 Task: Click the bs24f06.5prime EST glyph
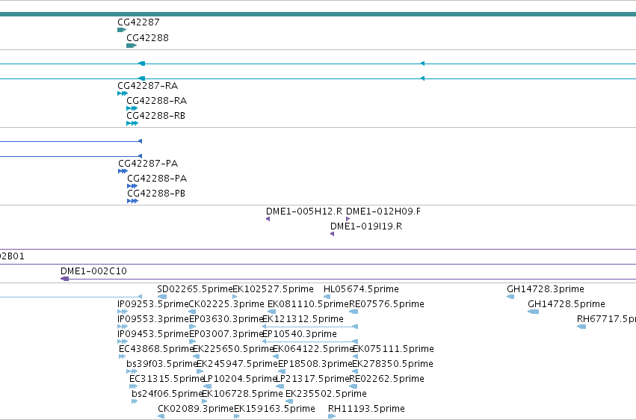(x=135, y=402)
